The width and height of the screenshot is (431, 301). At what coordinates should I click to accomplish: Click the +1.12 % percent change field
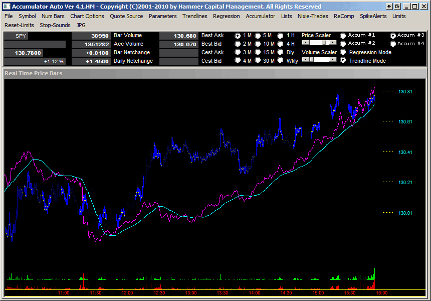[x=35, y=61]
